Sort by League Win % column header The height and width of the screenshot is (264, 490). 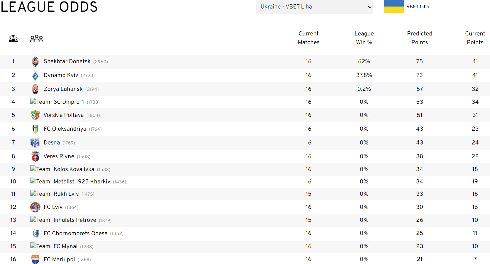(364, 38)
